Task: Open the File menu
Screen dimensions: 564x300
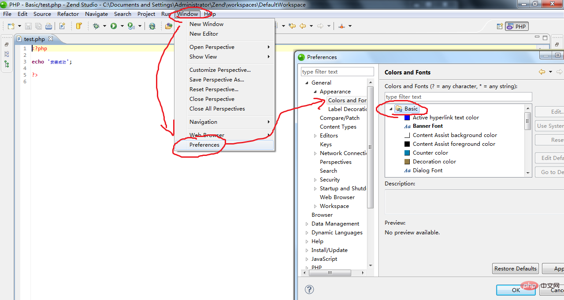Action: [7, 14]
